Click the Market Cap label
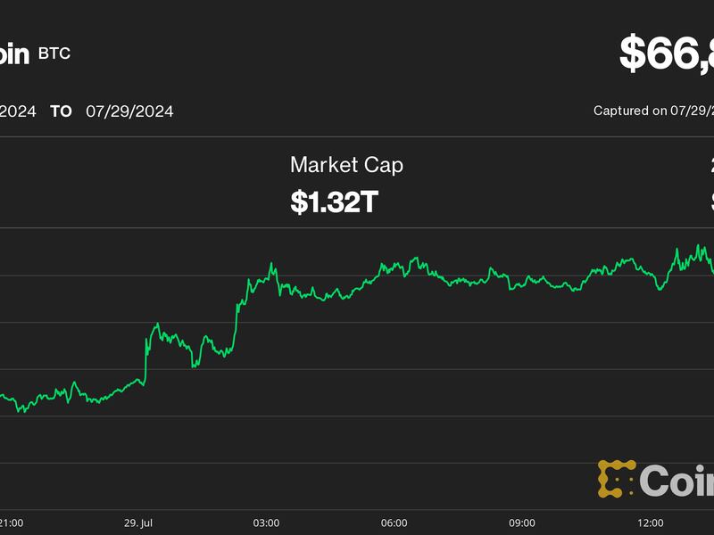714x535 pixels. pyautogui.click(x=346, y=164)
